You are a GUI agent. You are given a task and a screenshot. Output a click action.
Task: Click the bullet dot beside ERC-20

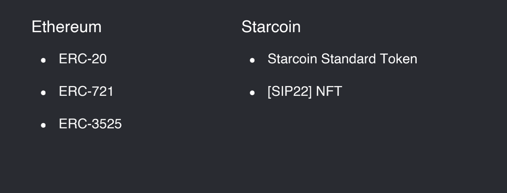43,60
